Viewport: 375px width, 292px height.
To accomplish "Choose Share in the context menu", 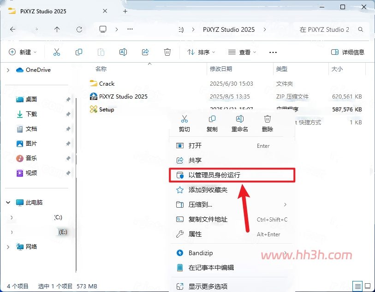I will click(232, 160).
